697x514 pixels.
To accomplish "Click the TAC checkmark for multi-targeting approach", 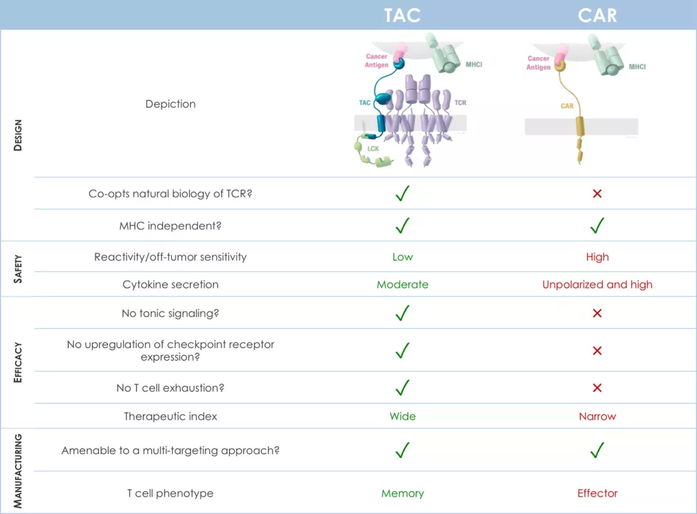I will point(403,450).
